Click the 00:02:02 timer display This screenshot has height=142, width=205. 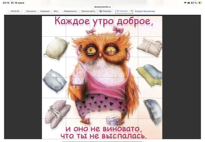15,11
